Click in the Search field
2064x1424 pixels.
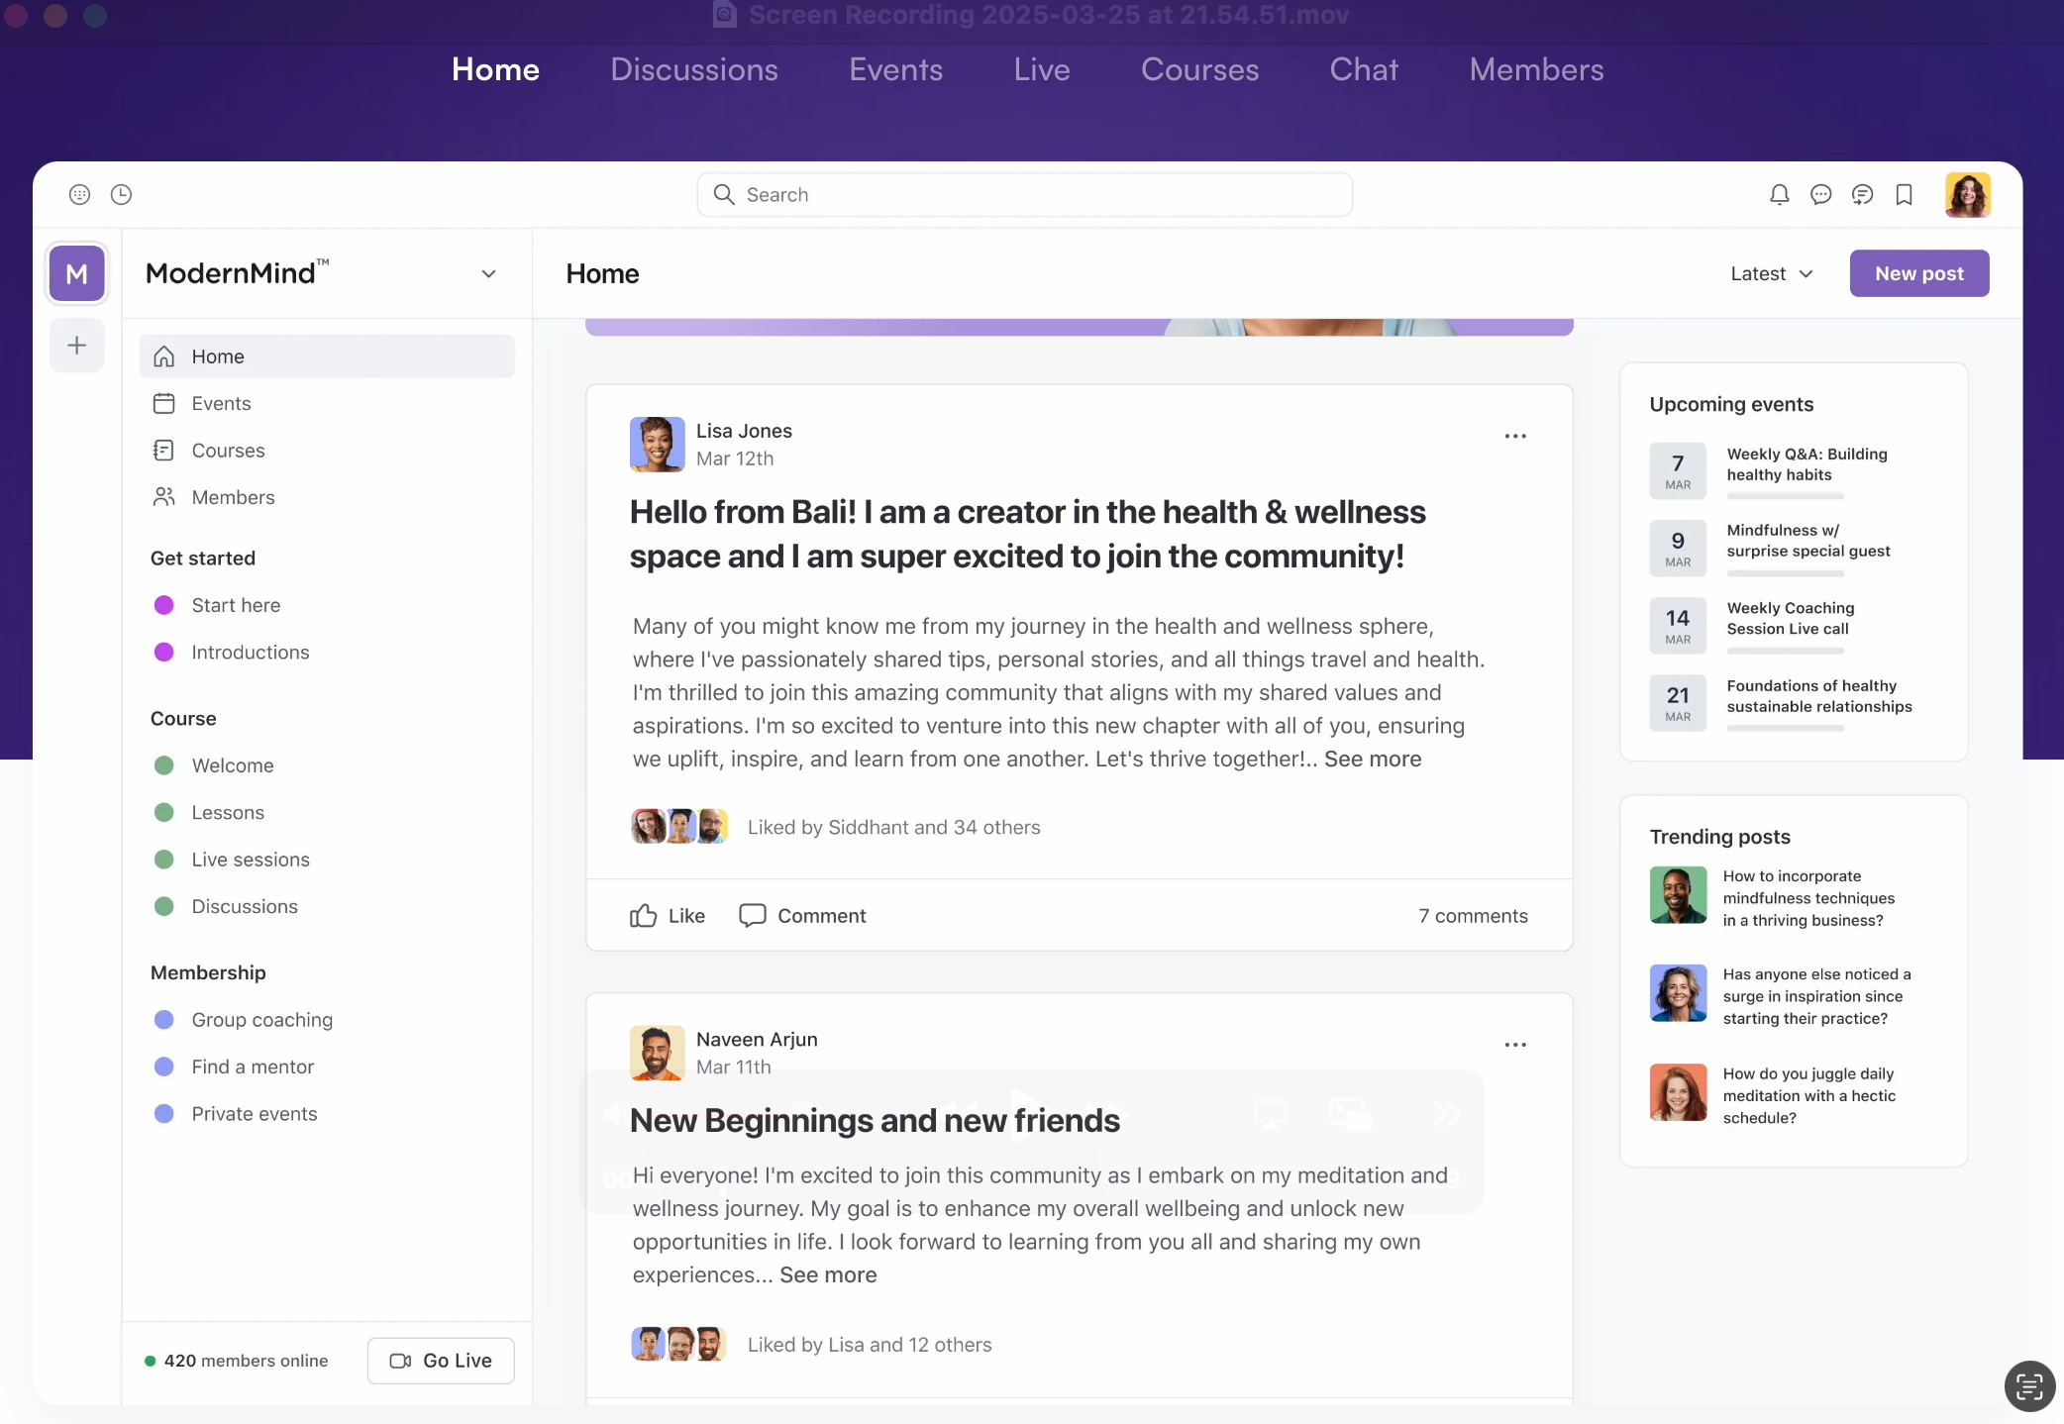(1025, 195)
